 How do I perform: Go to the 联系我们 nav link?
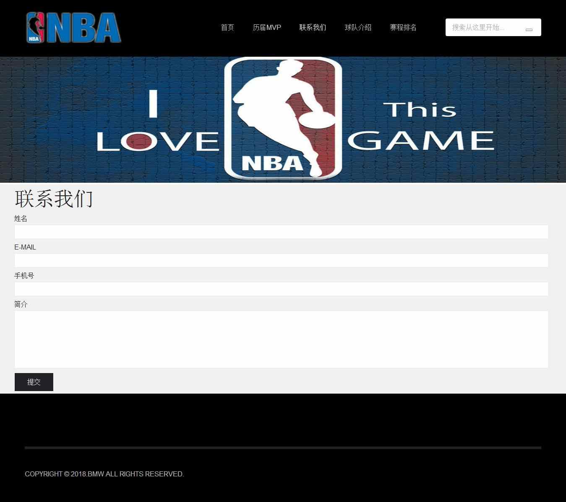(313, 27)
